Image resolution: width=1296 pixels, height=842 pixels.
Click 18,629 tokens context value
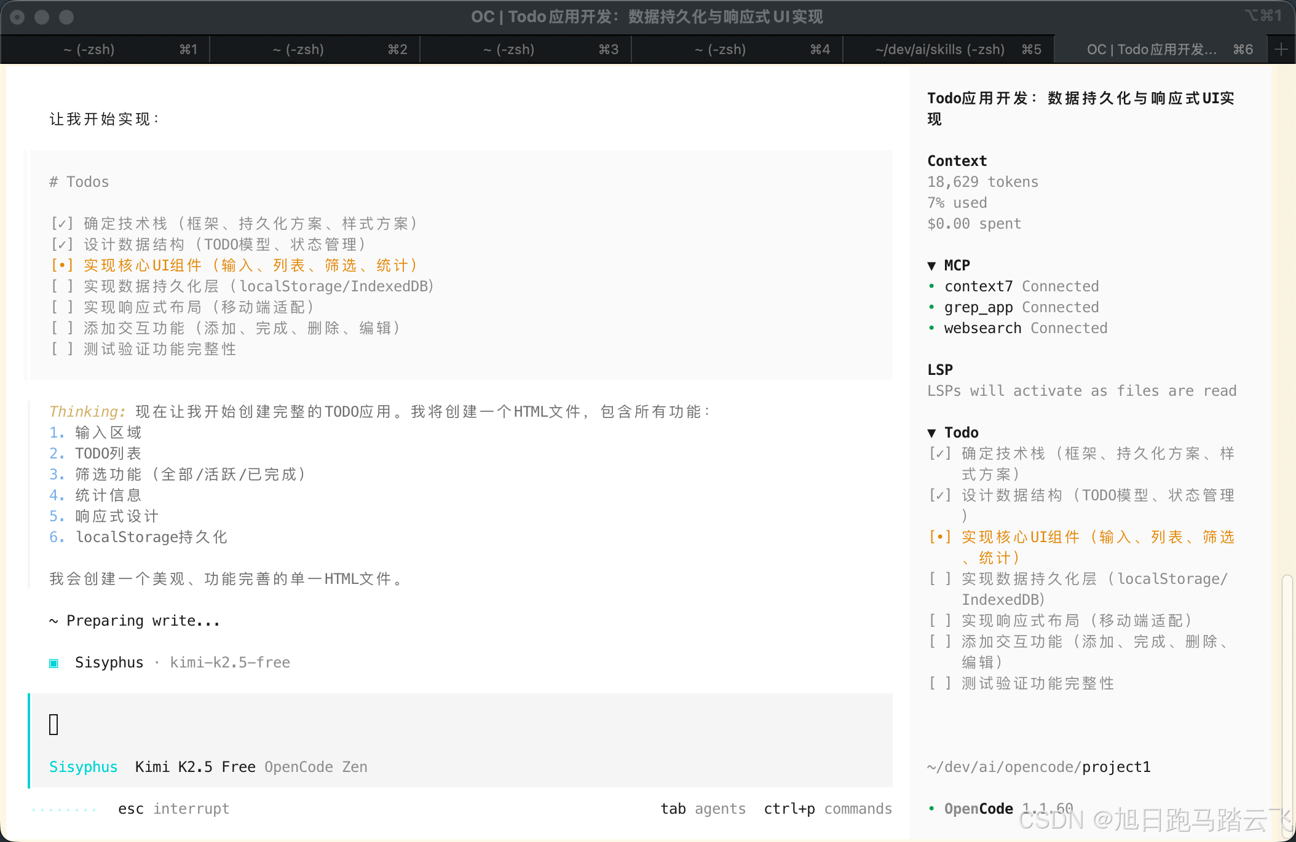982,181
